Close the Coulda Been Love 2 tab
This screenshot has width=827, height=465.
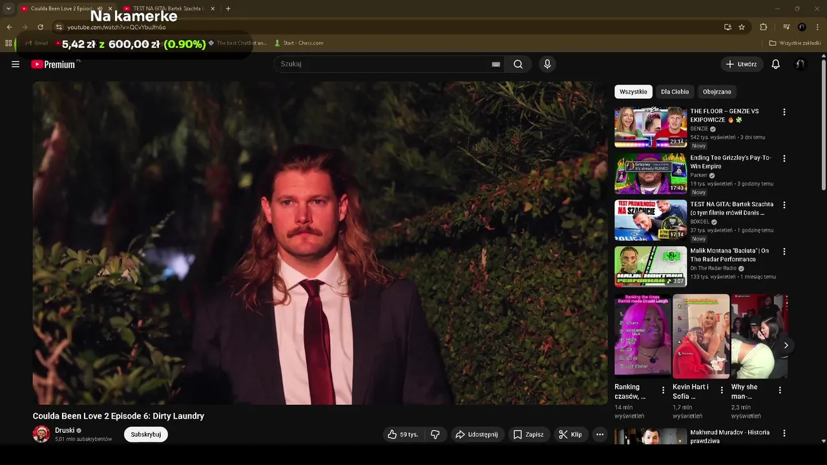click(x=110, y=8)
